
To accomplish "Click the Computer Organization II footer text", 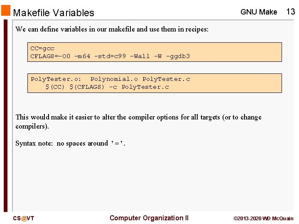I will [149, 218].
